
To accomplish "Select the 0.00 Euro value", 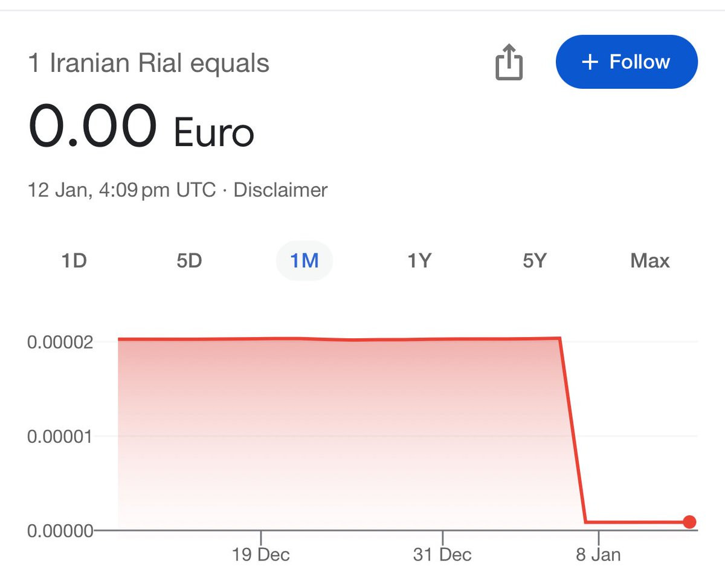I will pos(141,127).
